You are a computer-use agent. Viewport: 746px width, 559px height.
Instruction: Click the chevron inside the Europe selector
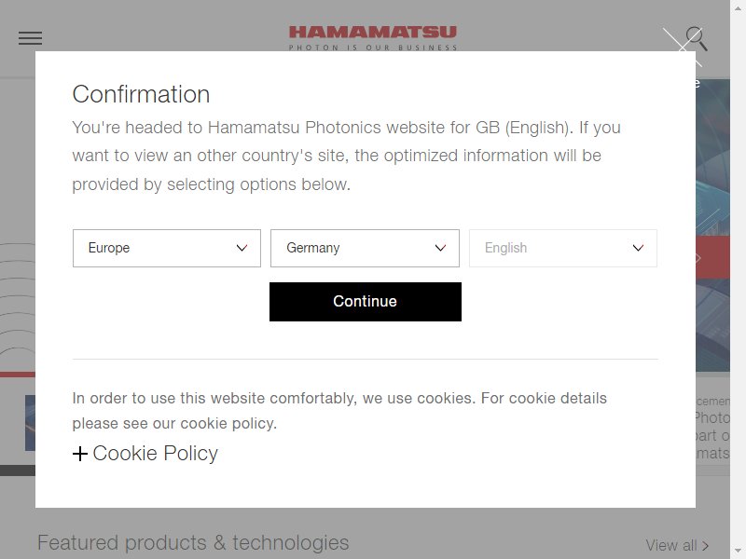[242, 248]
